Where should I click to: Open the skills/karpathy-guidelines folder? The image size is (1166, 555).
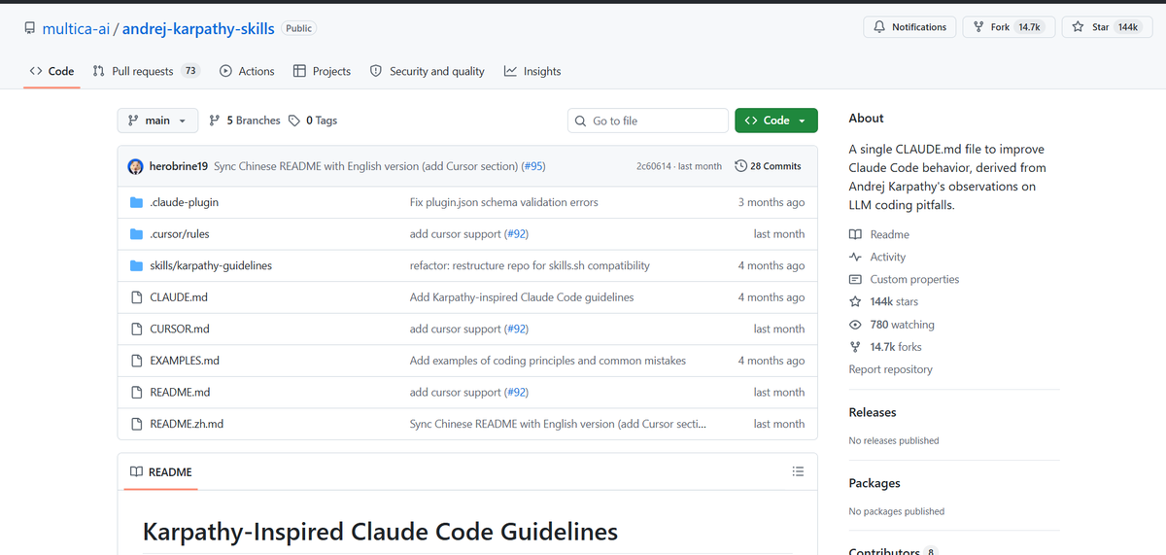pos(211,265)
